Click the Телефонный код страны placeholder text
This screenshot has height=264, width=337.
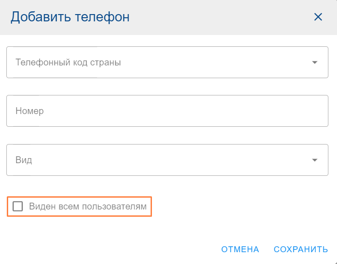68,62
